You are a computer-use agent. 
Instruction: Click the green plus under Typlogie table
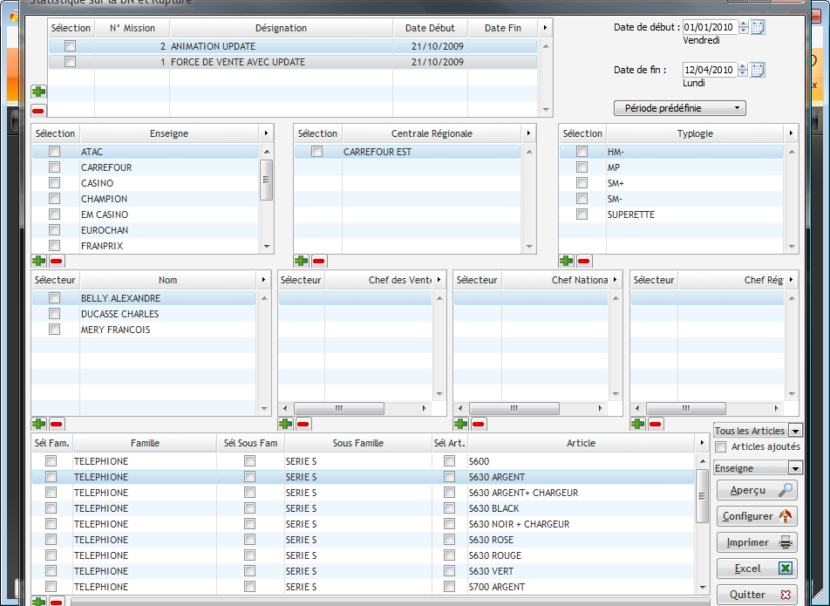click(x=566, y=261)
